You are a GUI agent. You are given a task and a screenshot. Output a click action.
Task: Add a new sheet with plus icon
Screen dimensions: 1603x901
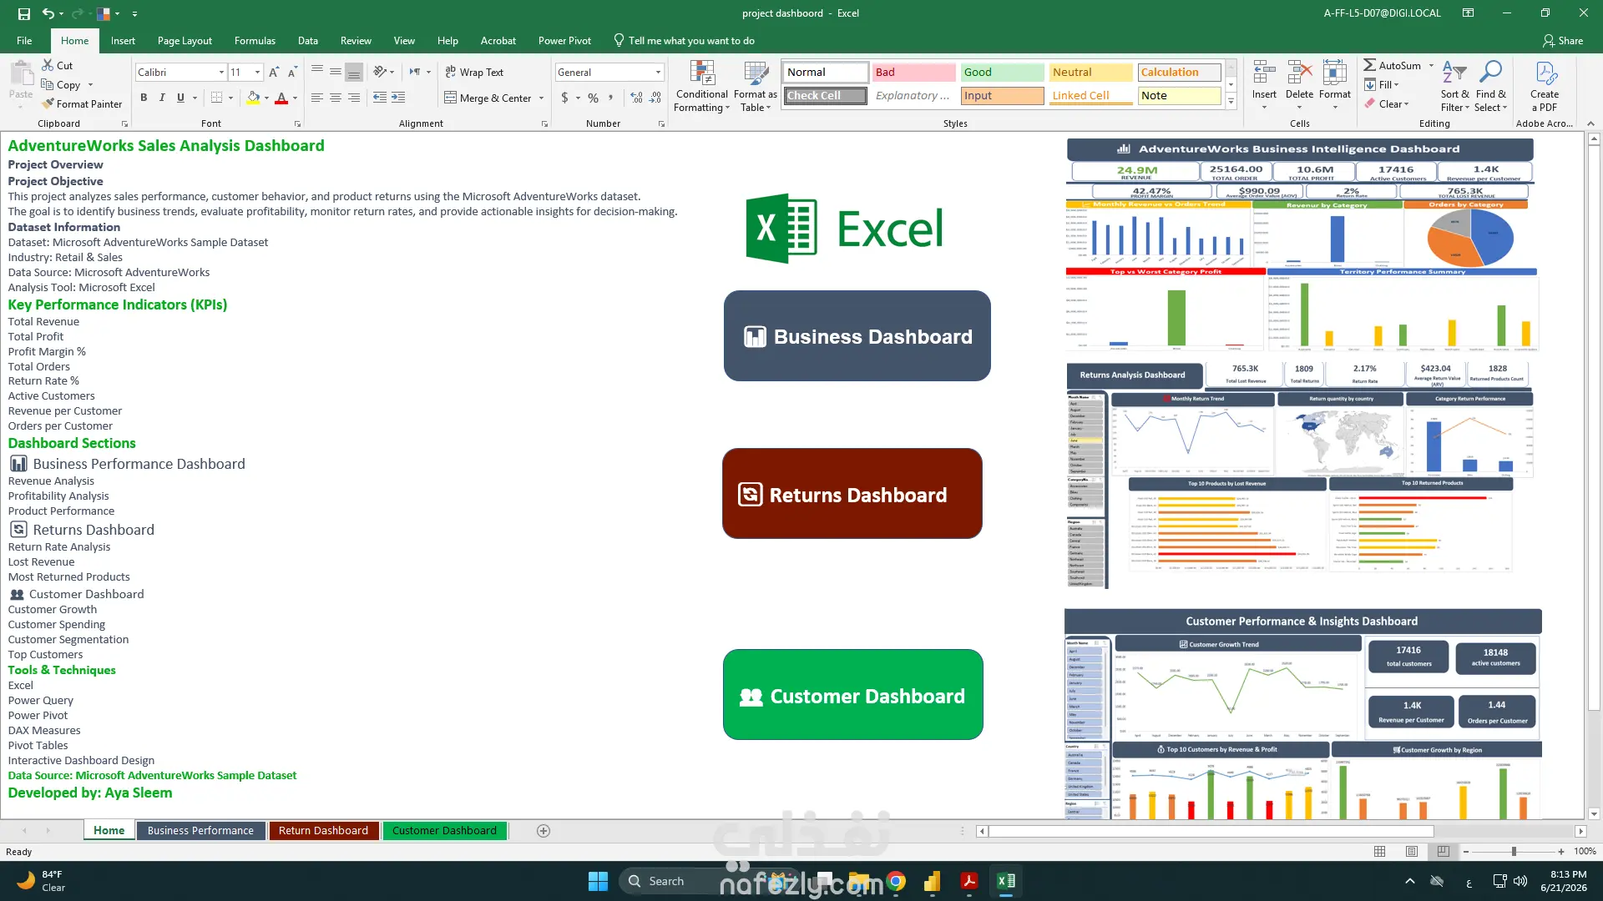pyautogui.click(x=544, y=831)
